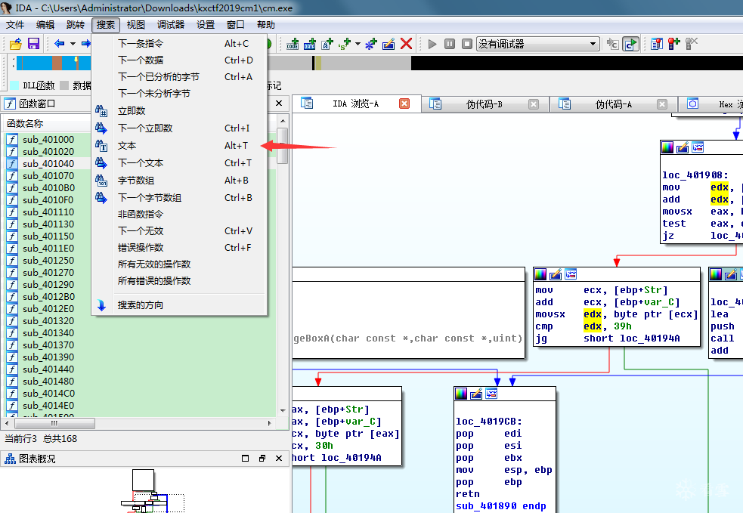Image resolution: width=743 pixels, height=513 pixels.
Task: Click the make DATA toolbar icon
Action: (310, 44)
